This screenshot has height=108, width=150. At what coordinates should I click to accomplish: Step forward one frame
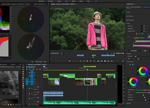tap(91, 61)
